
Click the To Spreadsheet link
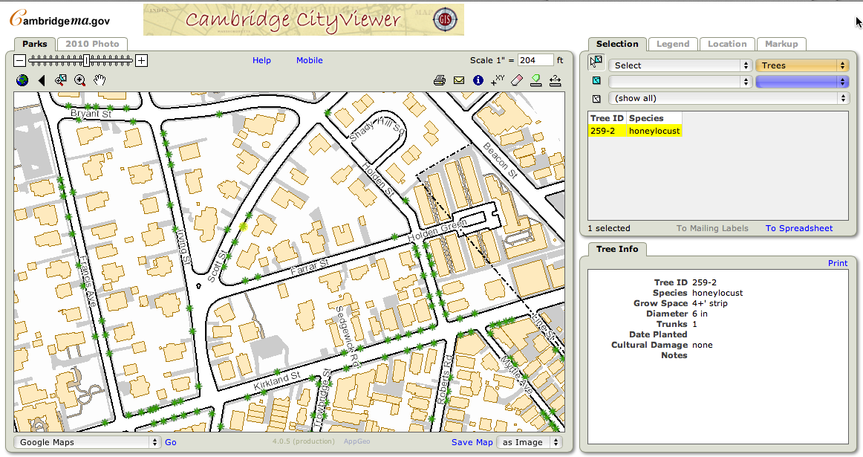coord(799,228)
